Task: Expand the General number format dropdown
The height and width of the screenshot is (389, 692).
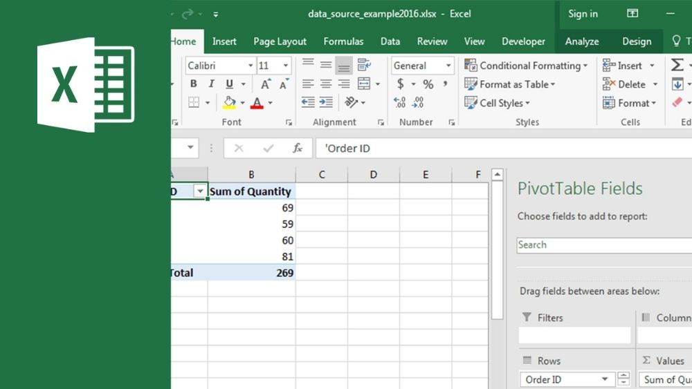Action: click(x=448, y=66)
